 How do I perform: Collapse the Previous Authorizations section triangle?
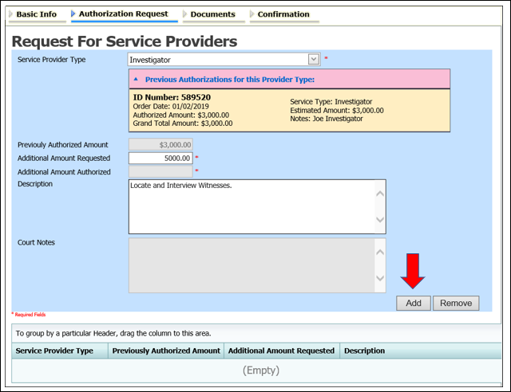tap(136, 80)
